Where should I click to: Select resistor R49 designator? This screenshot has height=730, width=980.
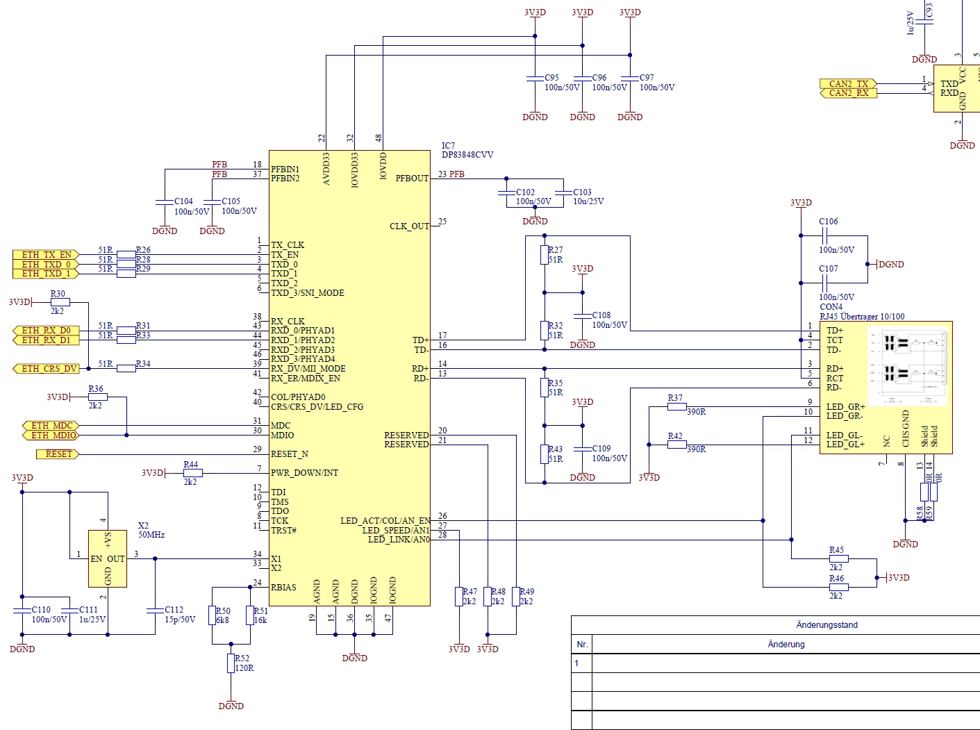(527, 592)
